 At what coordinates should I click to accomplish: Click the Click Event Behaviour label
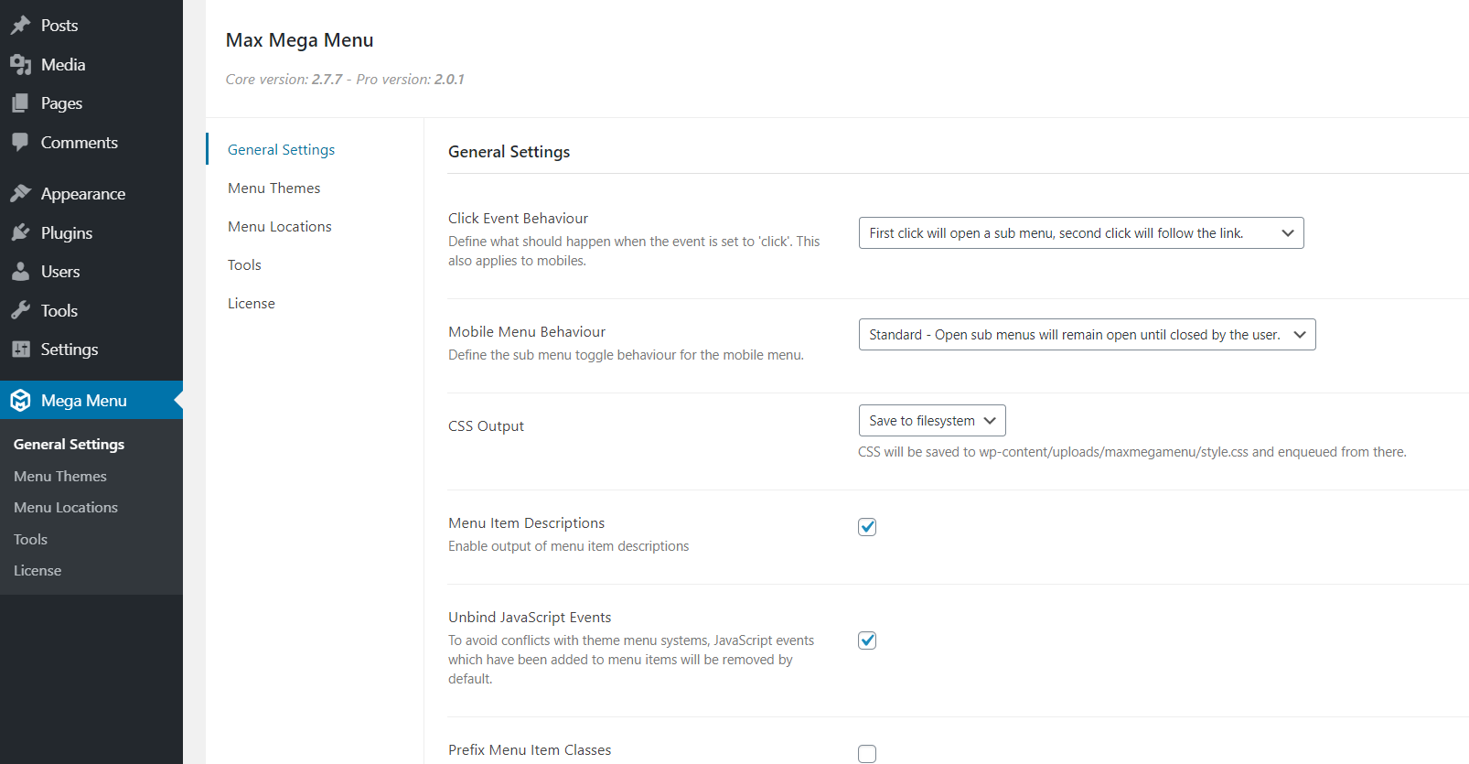coord(518,219)
